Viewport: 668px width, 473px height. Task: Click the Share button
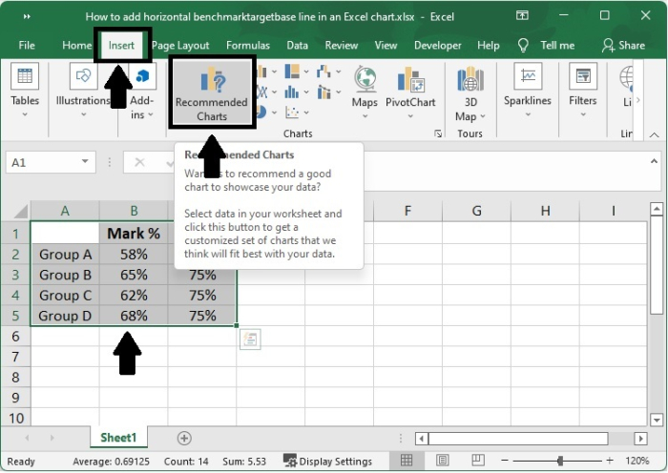624,45
